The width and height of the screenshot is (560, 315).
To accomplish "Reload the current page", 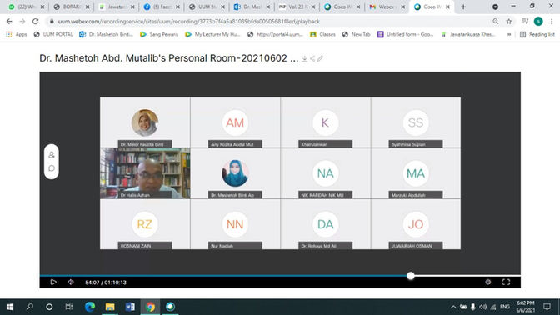I will point(35,22).
